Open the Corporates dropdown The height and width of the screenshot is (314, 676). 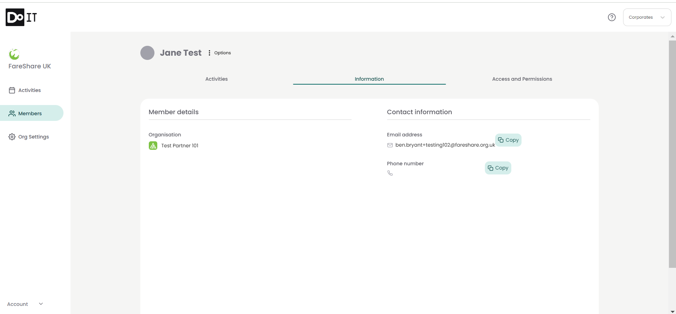[647, 17]
